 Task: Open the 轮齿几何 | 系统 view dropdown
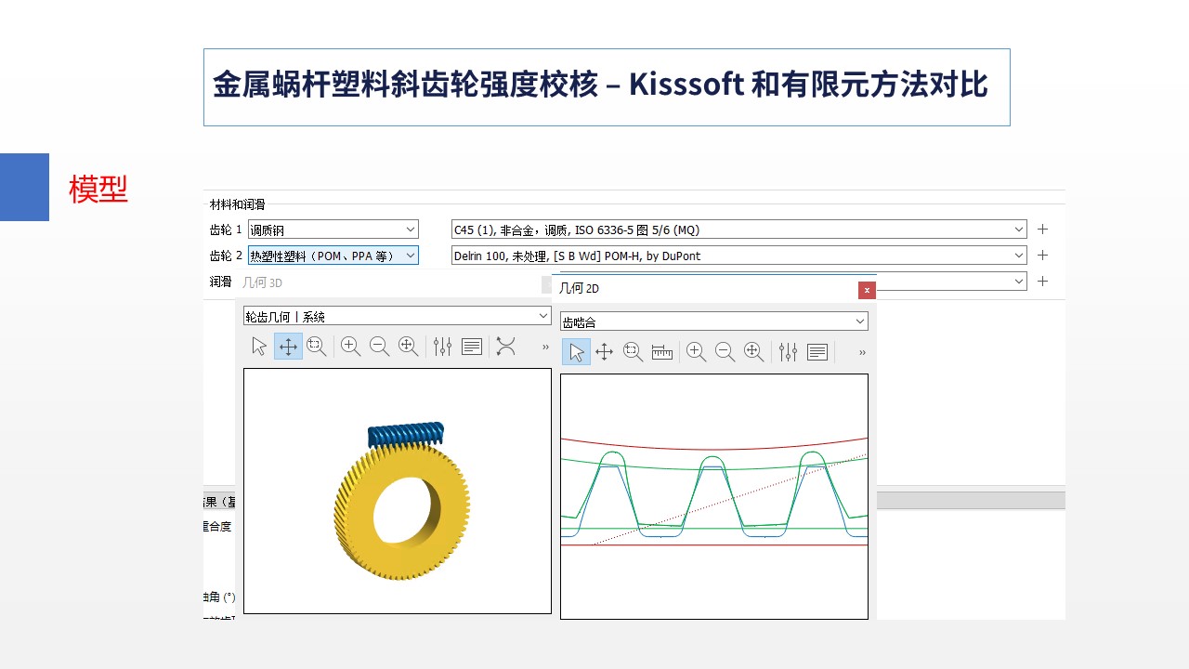pos(397,317)
